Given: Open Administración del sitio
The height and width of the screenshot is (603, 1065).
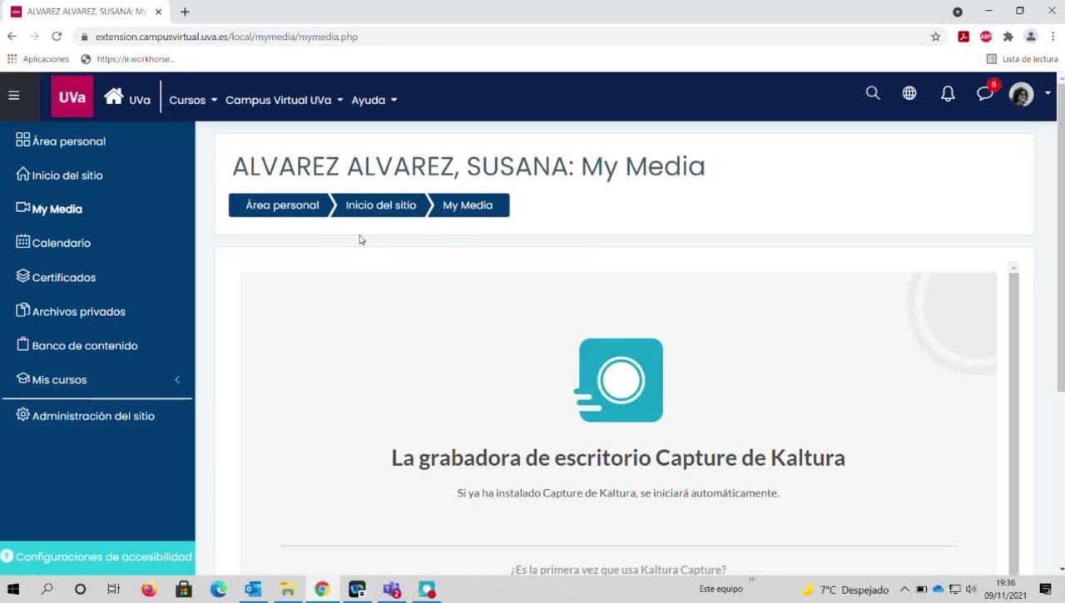Looking at the screenshot, I should (85, 415).
